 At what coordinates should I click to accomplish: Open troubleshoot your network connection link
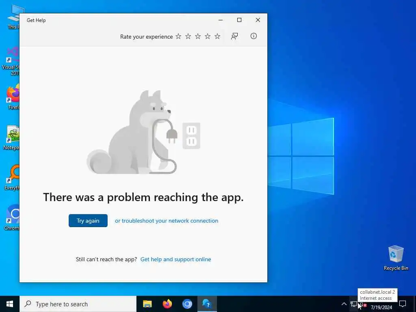[166, 221]
